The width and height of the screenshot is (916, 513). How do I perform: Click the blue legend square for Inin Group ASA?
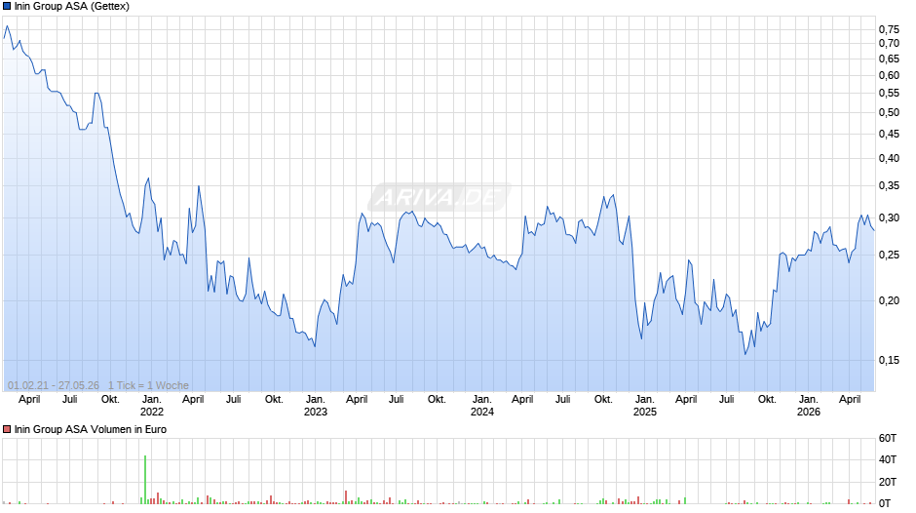[7, 7]
